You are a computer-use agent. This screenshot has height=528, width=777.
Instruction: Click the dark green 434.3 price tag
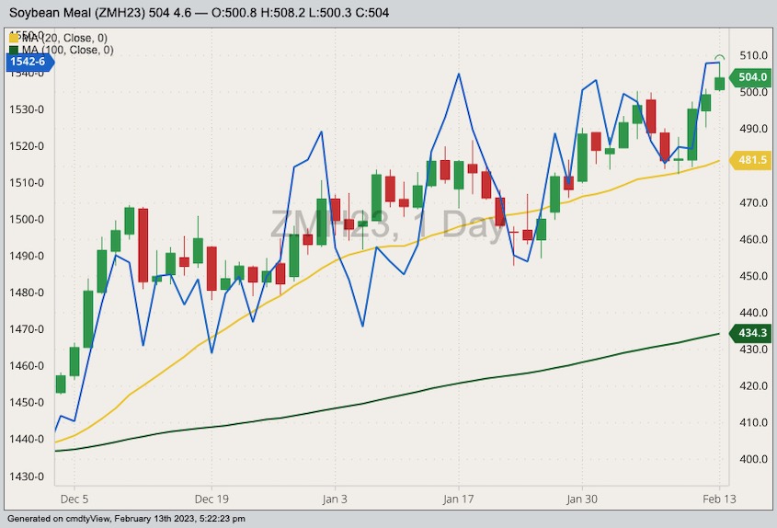point(750,333)
